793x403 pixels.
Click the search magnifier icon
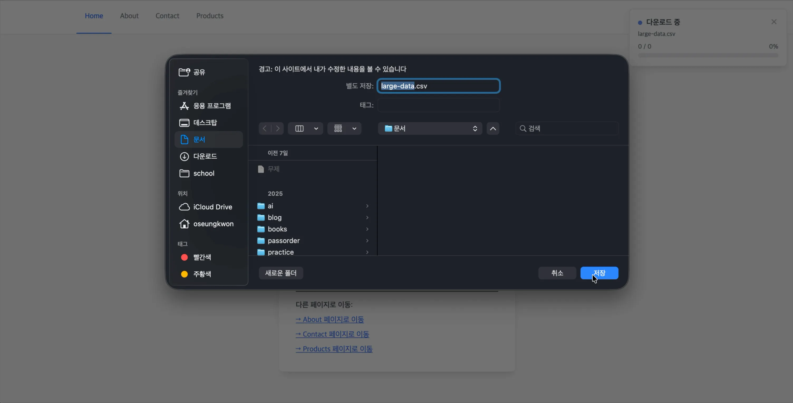point(523,128)
